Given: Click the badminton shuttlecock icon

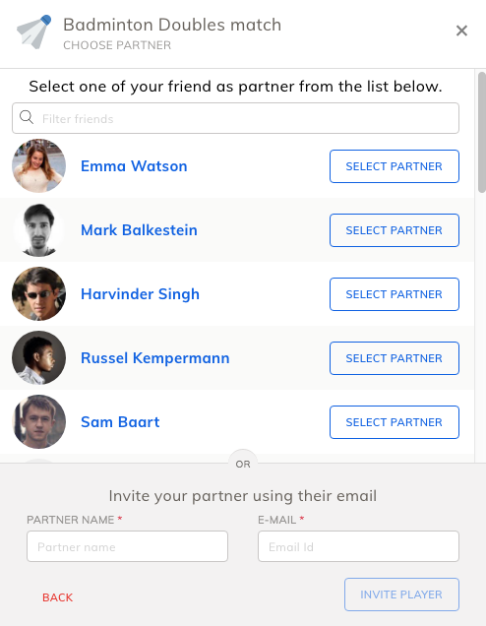Looking at the screenshot, I should pyautogui.click(x=33, y=31).
